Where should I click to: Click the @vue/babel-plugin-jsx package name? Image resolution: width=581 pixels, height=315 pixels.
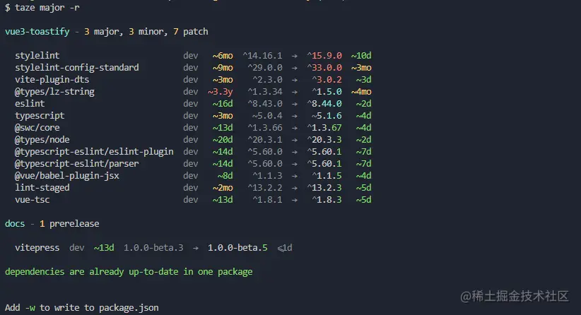pyautogui.click(x=66, y=175)
